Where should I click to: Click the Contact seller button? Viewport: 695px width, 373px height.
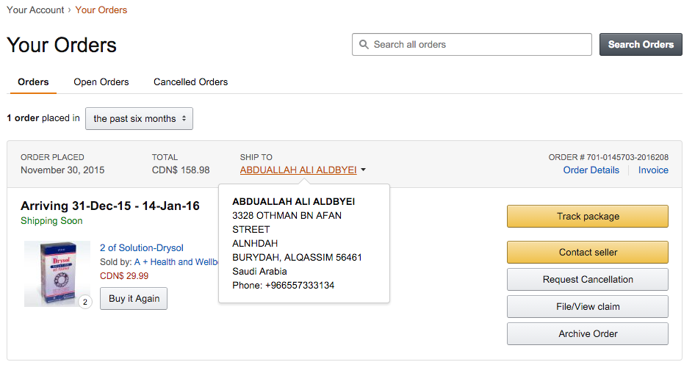(587, 253)
